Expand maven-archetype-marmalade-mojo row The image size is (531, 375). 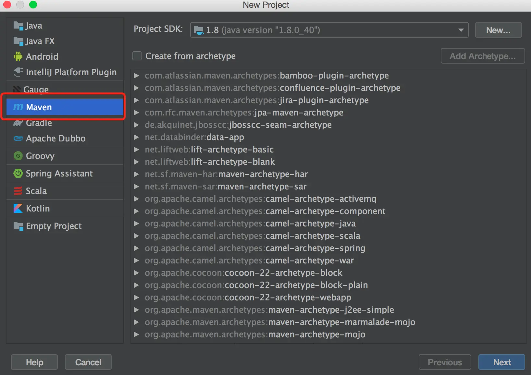click(136, 322)
